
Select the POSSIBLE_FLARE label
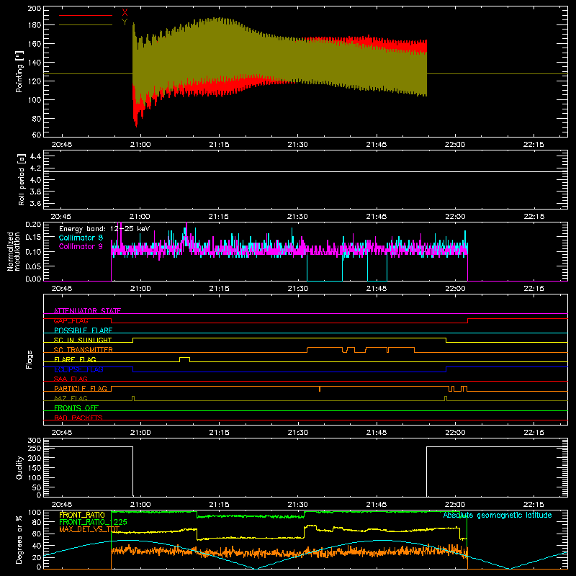pos(83,330)
